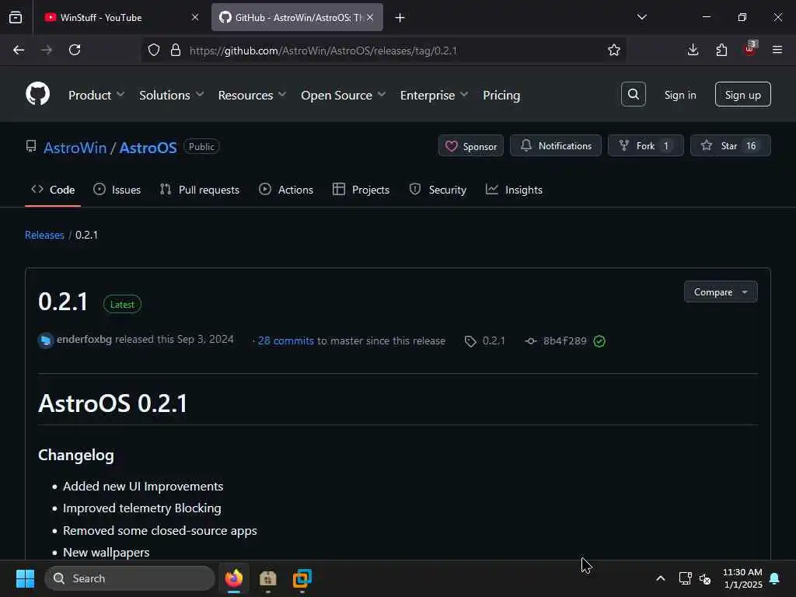Bookmark this page with the star
This screenshot has width=796, height=597.
(x=614, y=51)
